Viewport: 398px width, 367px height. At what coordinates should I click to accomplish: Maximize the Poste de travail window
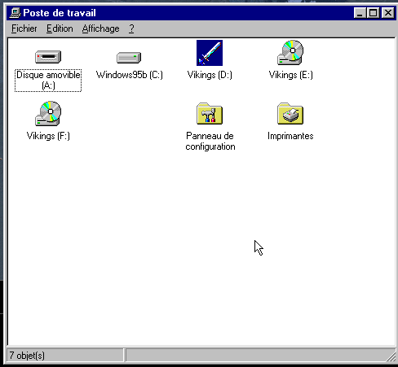[x=373, y=13]
